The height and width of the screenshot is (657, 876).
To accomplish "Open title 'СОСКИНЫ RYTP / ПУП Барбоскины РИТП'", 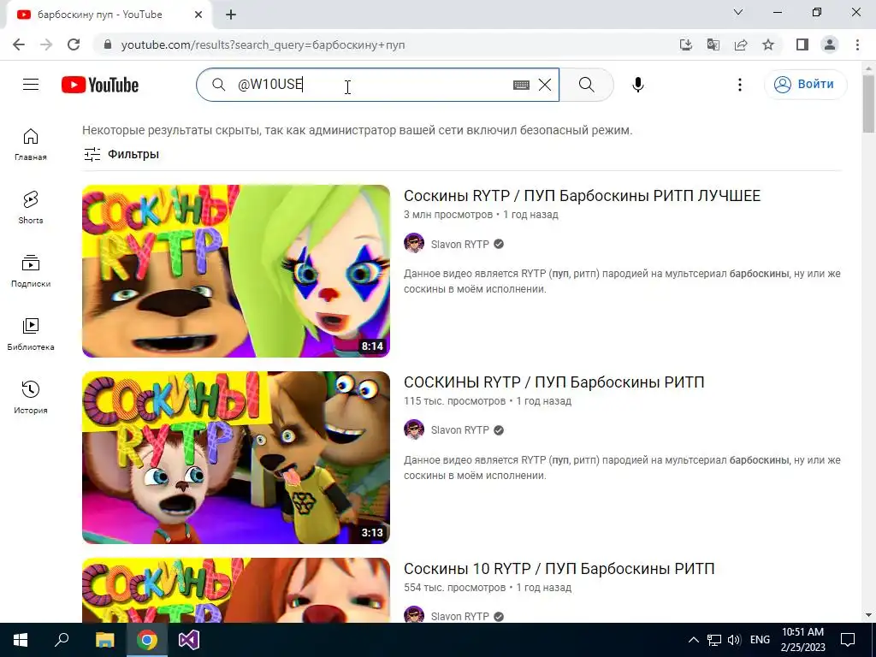I will [554, 382].
